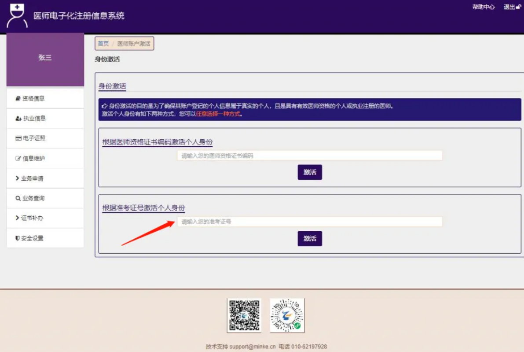Click the 张三 user name panel
524x352 pixels.
tap(45, 58)
